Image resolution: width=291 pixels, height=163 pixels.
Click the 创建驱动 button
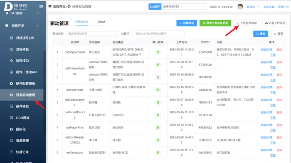[x=187, y=23]
